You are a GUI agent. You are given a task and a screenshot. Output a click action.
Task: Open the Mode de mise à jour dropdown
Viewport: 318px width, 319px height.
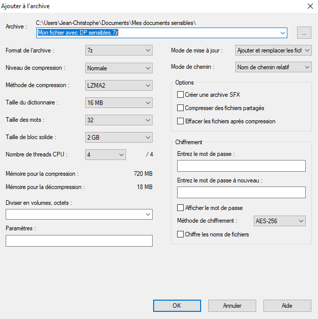click(x=274, y=50)
